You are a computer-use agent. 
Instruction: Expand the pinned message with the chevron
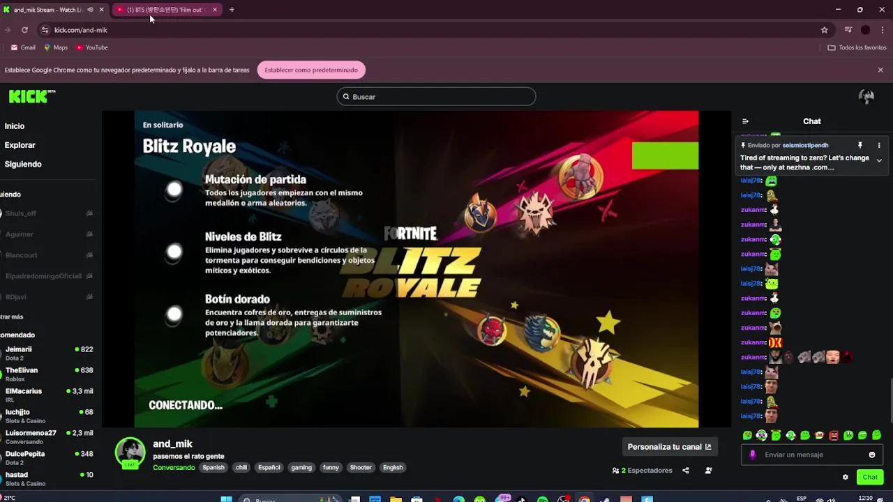coord(879,160)
